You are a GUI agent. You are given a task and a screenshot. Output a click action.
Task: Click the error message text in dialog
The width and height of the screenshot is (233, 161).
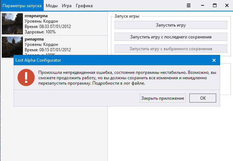[127, 78]
